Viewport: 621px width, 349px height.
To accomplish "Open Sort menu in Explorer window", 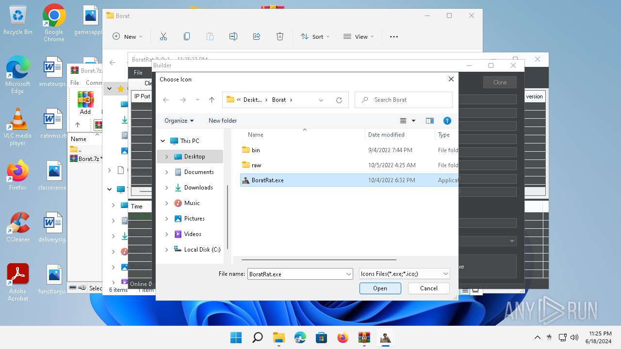I will coord(315,36).
